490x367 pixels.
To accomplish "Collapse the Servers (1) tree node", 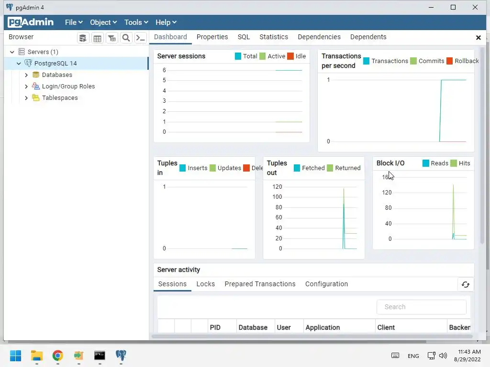I will point(12,52).
